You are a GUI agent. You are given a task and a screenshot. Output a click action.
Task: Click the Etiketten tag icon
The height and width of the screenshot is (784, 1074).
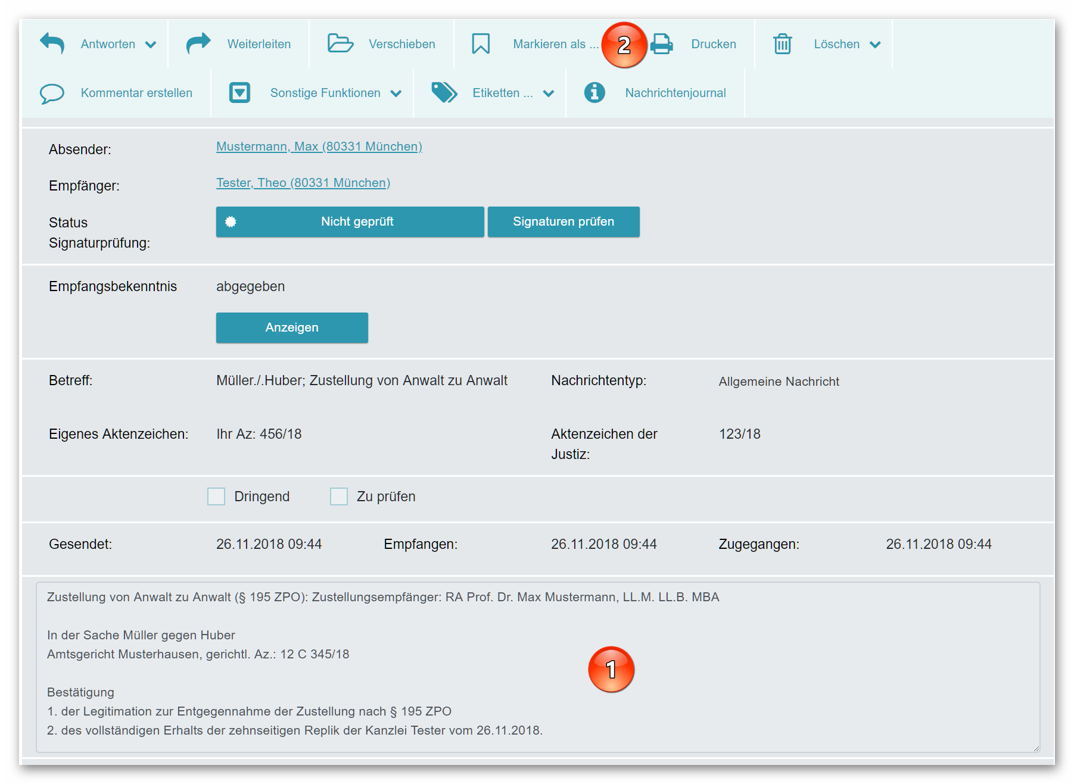click(x=444, y=93)
